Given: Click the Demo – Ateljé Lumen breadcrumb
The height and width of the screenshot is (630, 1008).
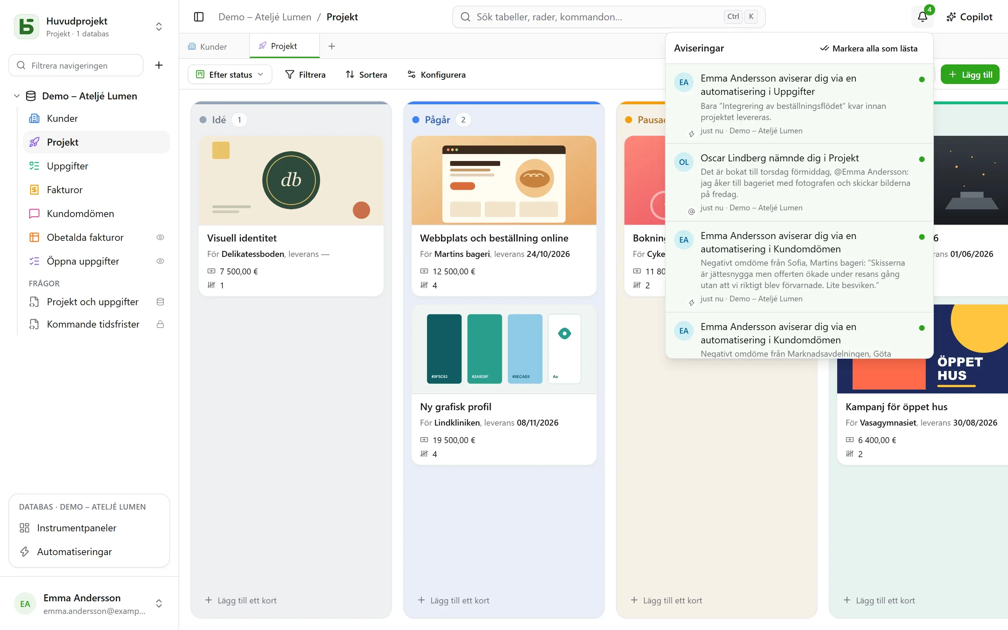Looking at the screenshot, I should (x=265, y=17).
